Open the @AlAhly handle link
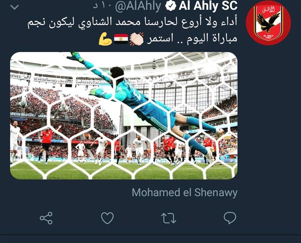Screen dimensions: 301x243 pos(138,6)
